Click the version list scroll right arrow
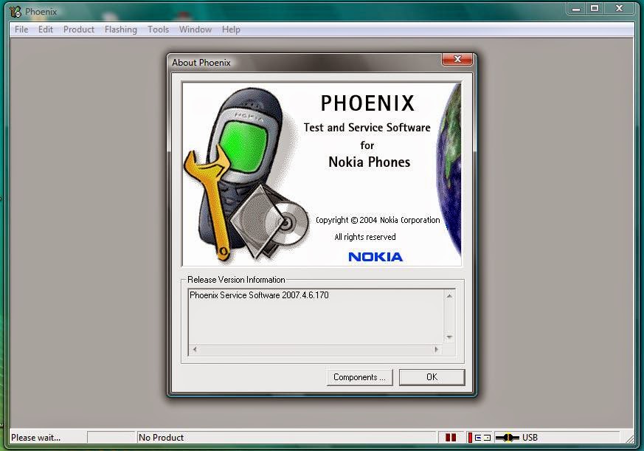 (436, 349)
